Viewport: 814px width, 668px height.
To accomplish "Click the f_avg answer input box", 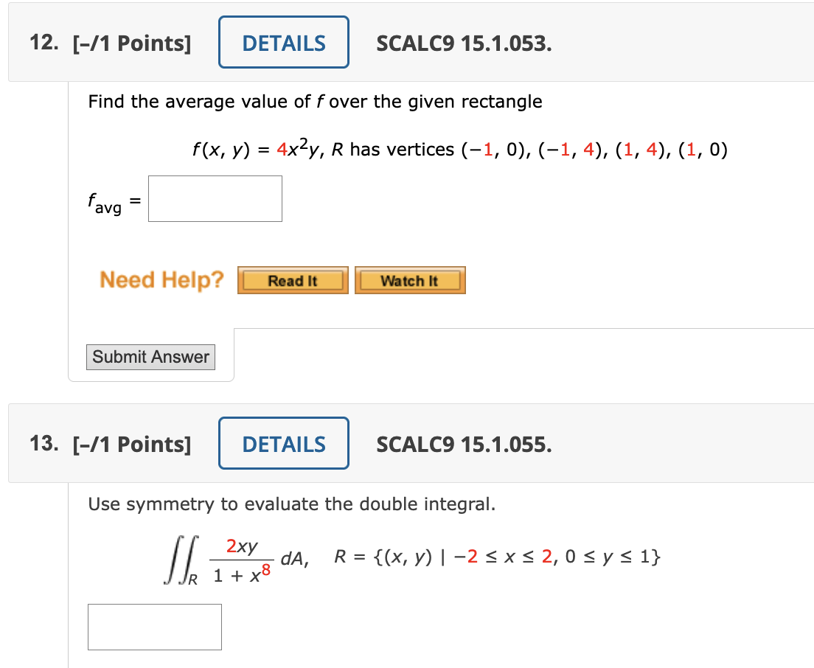I will (x=215, y=198).
